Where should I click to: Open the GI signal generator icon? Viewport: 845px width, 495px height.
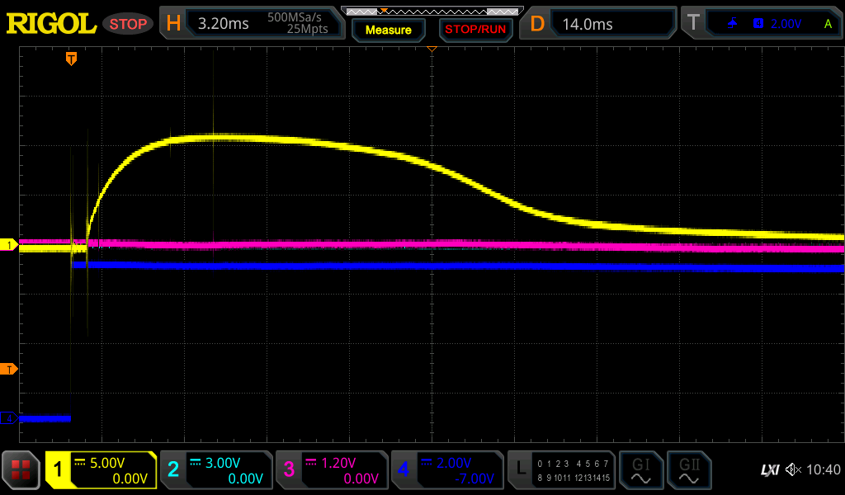click(640, 470)
